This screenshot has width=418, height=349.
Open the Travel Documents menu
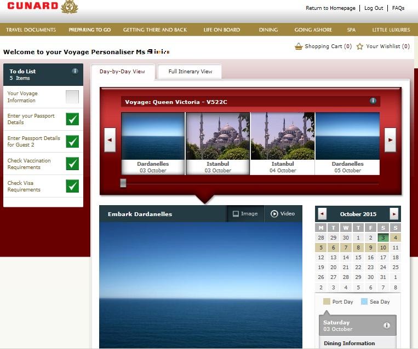pos(31,30)
